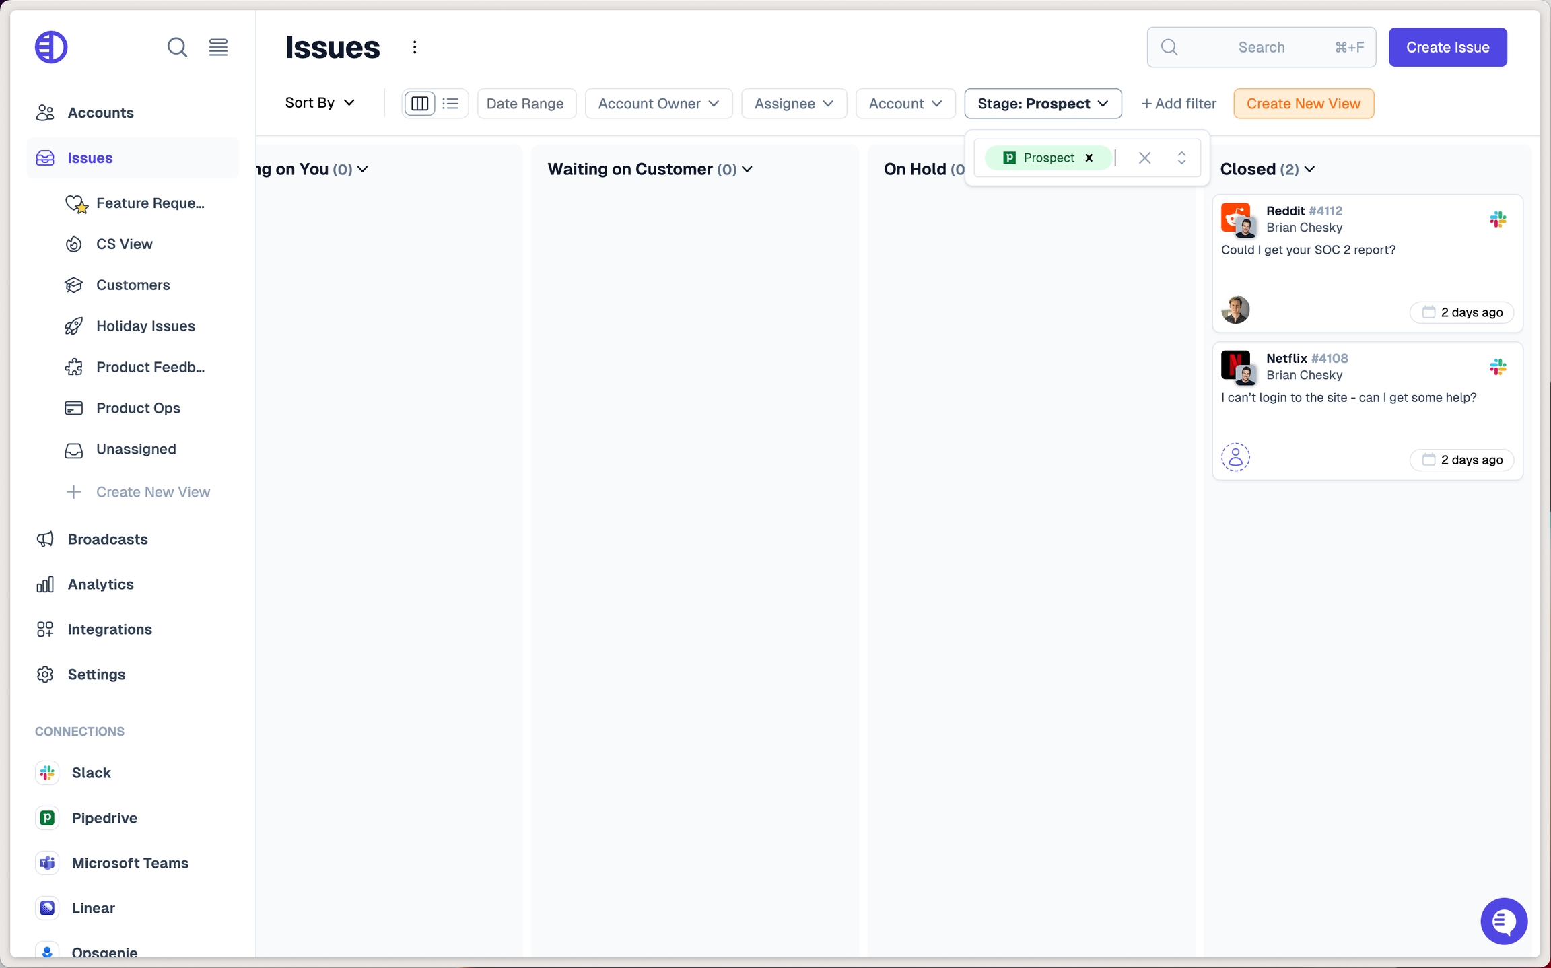The width and height of the screenshot is (1551, 968).
Task: Open the Sort By dropdown
Action: click(319, 102)
